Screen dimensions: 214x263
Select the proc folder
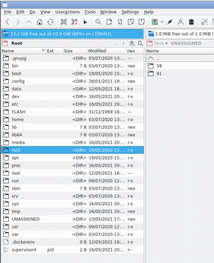(x=73, y=166)
